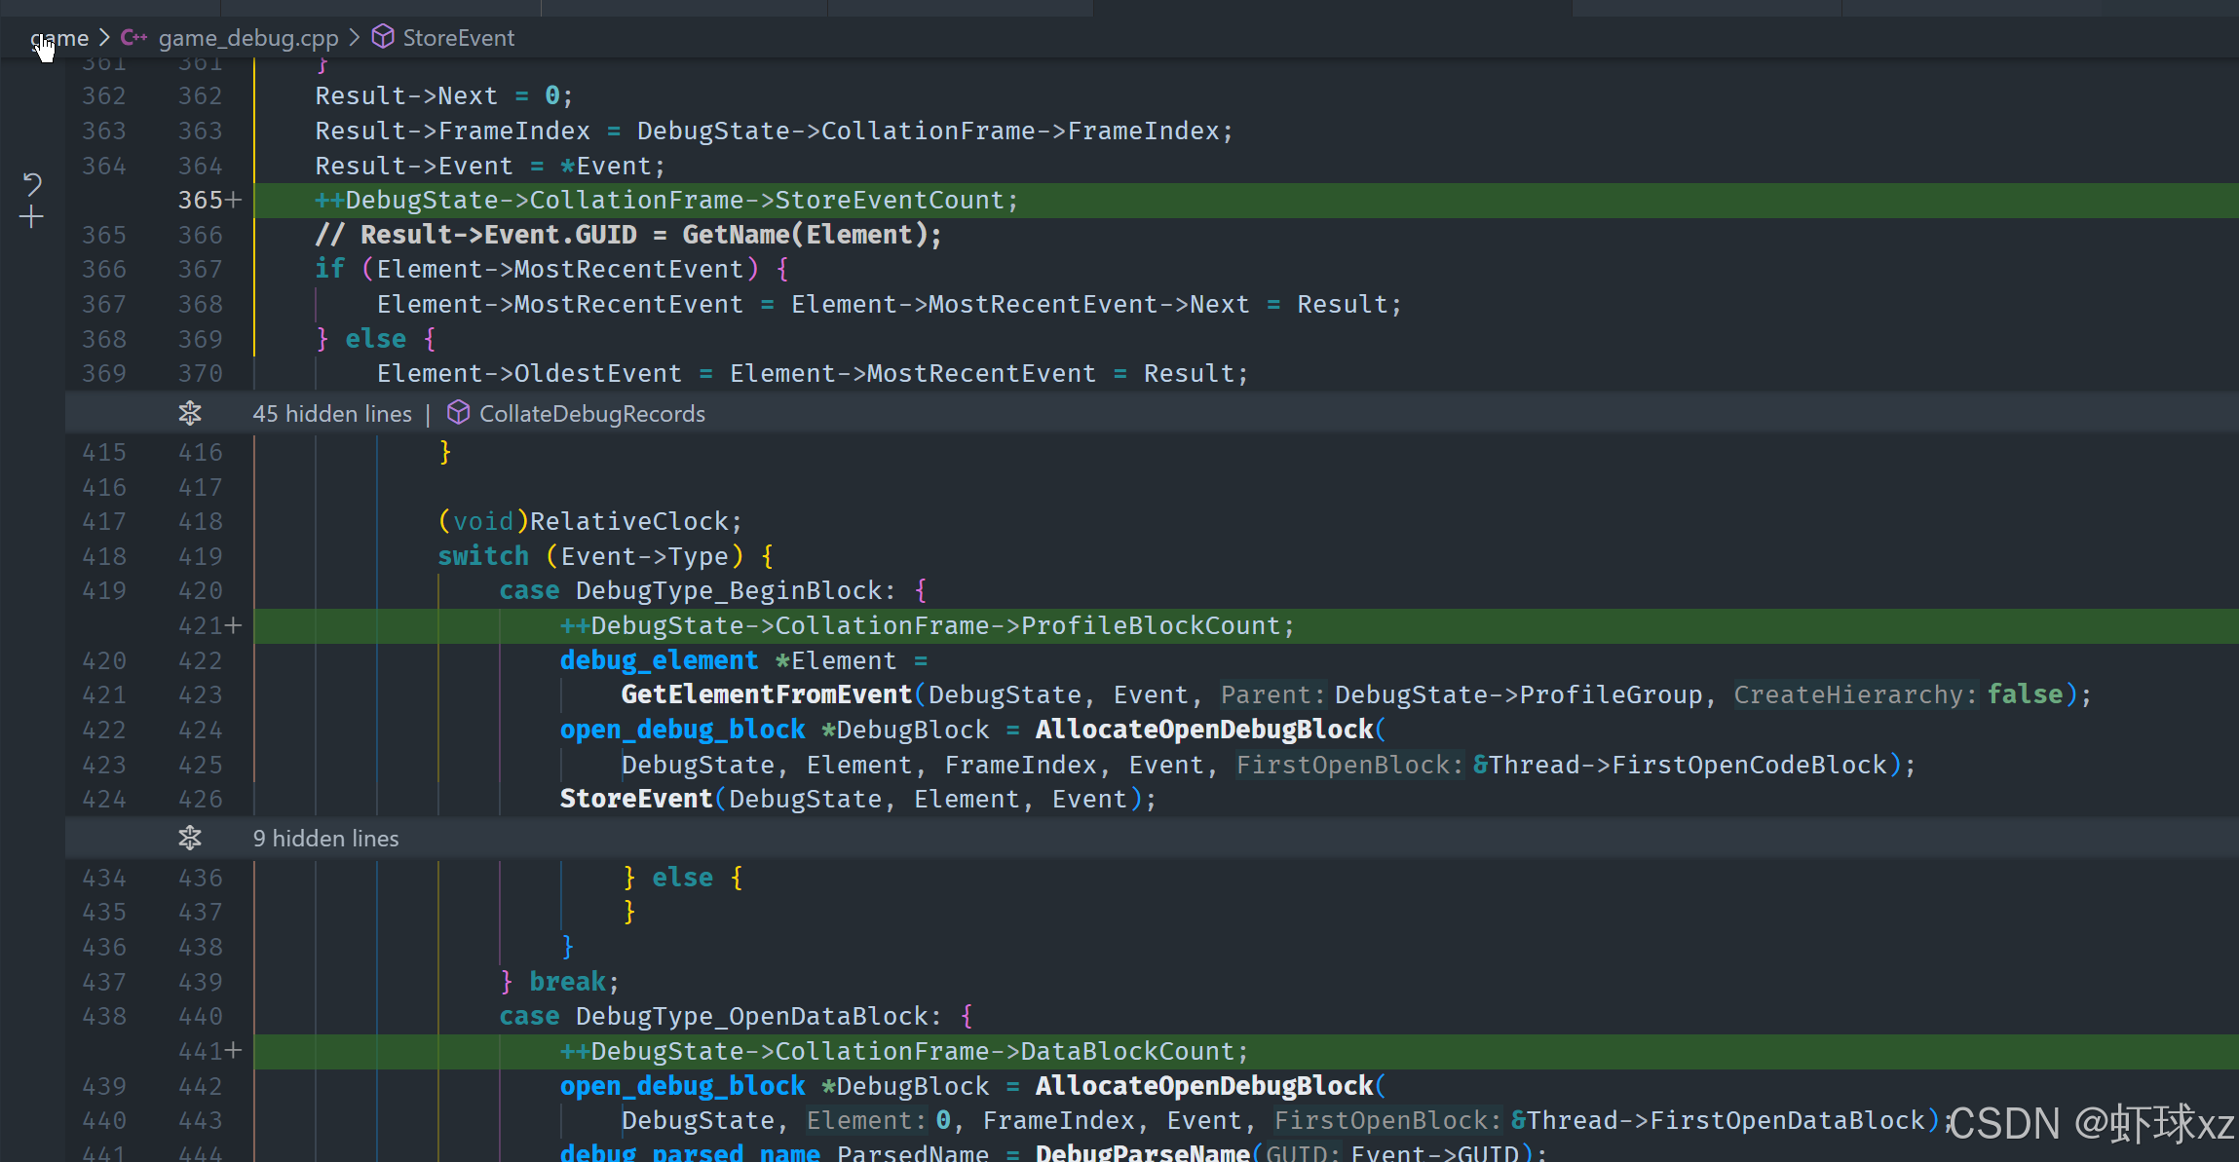Click the plus marker beside line number 441

234,1051
